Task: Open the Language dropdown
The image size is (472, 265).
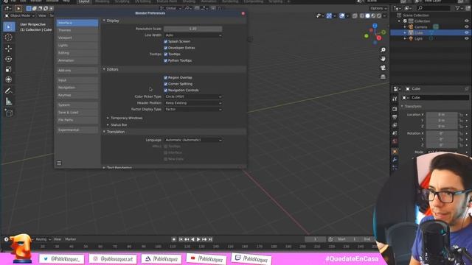Action: pyautogui.click(x=193, y=140)
